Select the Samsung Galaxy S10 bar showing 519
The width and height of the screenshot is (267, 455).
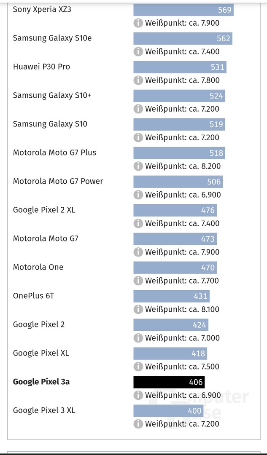click(x=179, y=124)
